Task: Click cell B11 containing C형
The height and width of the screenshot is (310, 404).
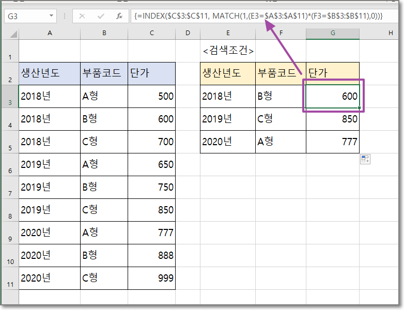Action: [x=104, y=278]
